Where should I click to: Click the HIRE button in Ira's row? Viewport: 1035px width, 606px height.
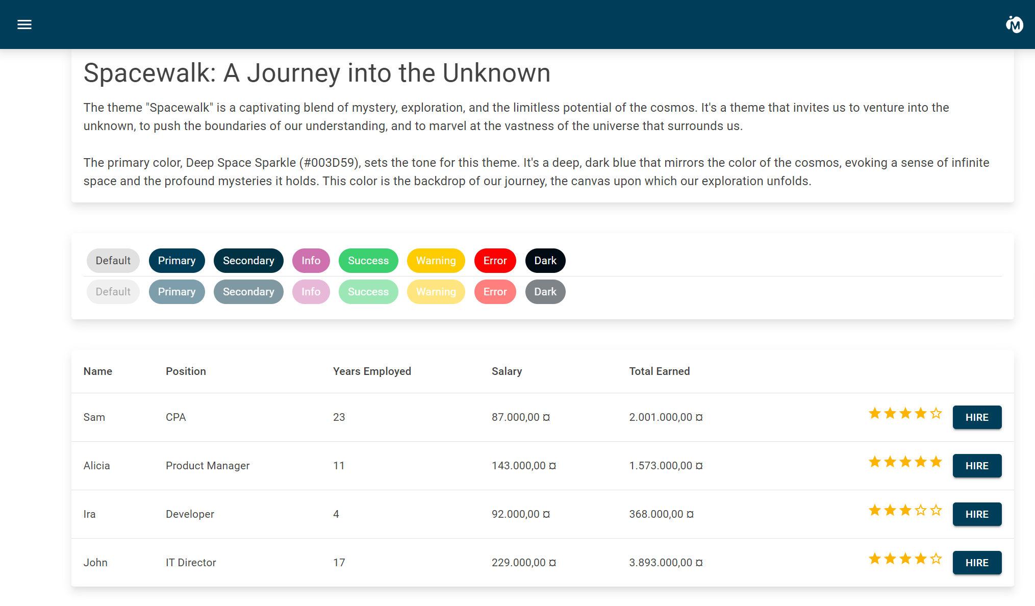click(x=977, y=514)
